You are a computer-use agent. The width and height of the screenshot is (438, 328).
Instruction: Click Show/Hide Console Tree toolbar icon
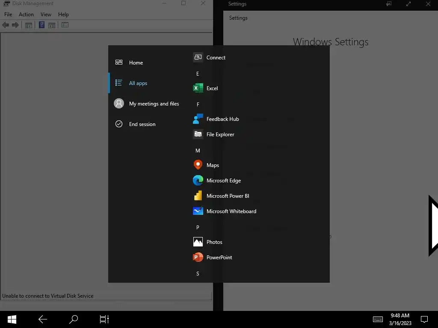coord(29,25)
